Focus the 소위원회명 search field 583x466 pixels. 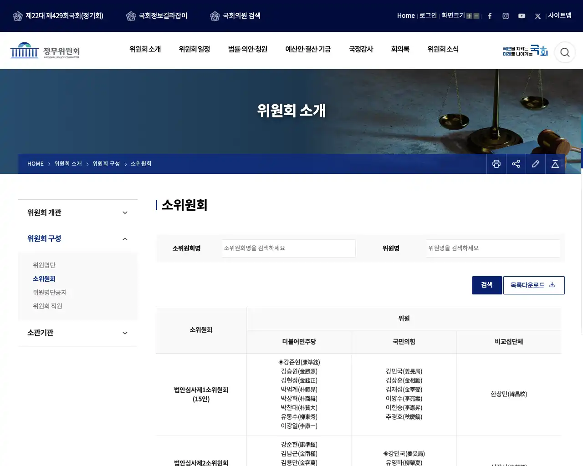(x=289, y=248)
